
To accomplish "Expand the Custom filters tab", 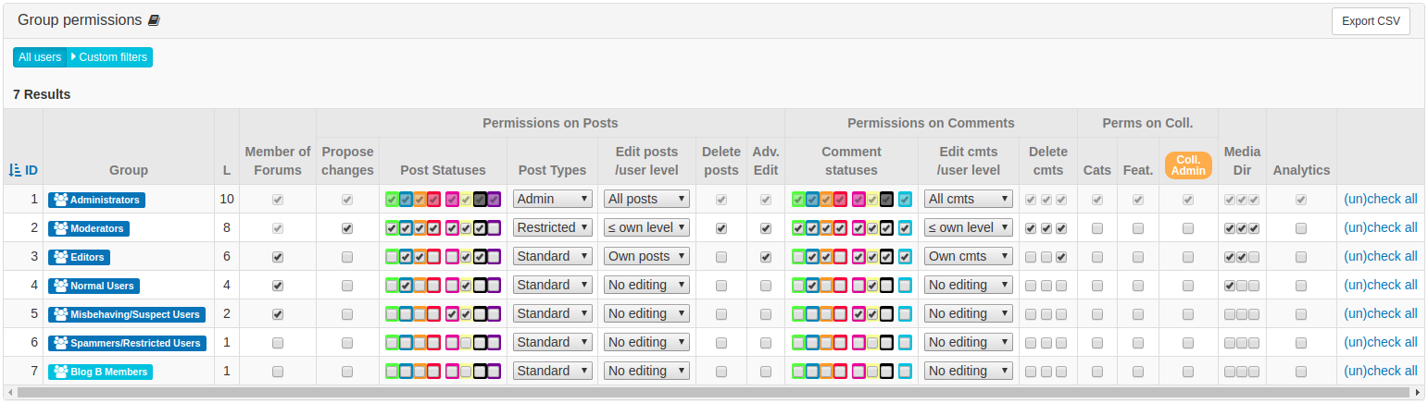I will (109, 57).
